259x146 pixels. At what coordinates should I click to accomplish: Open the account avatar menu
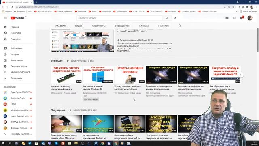tap(250, 18)
